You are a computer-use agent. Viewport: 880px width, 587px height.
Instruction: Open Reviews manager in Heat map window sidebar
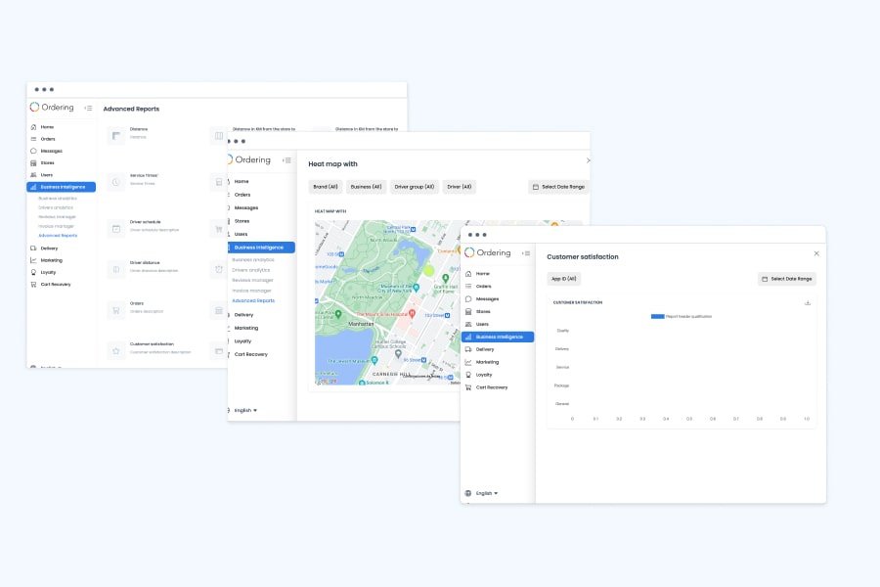tap(252, 281)
